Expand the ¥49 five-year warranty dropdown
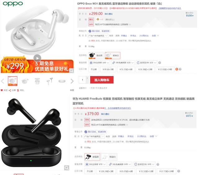This screenshot has width=199, height=175. click(99, 63)
